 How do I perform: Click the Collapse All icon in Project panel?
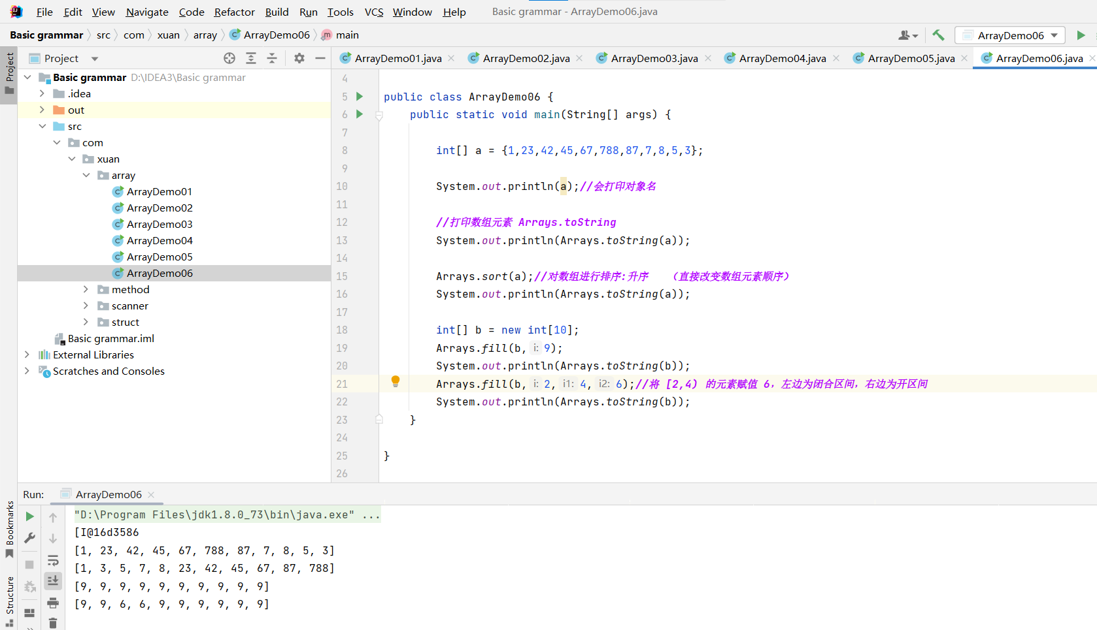[x=272, y=58]
